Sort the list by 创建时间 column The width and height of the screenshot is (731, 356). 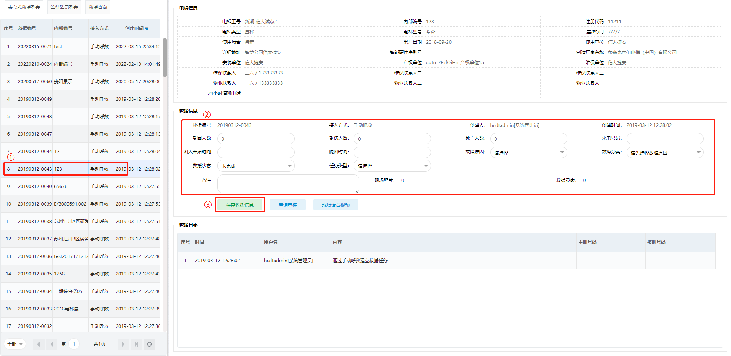tap(137, 28)
